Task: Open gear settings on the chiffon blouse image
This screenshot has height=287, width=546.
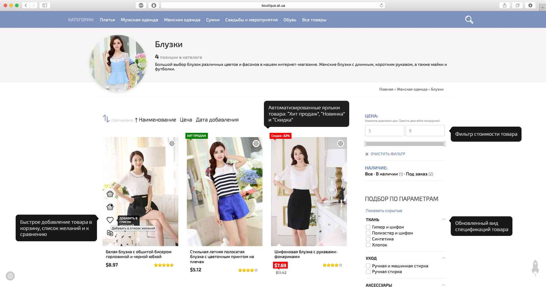Action: (x=340, y=144)
